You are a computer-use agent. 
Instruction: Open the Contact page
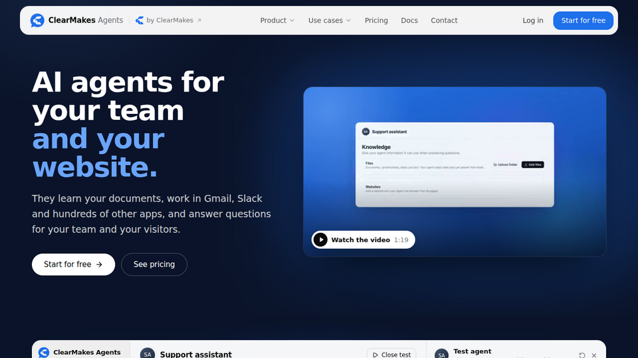[444, 21]
